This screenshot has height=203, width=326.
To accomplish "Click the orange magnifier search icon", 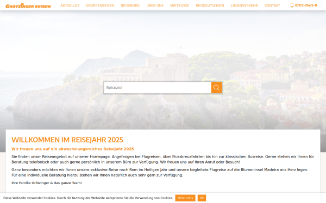I will click(x=216, y=88).
